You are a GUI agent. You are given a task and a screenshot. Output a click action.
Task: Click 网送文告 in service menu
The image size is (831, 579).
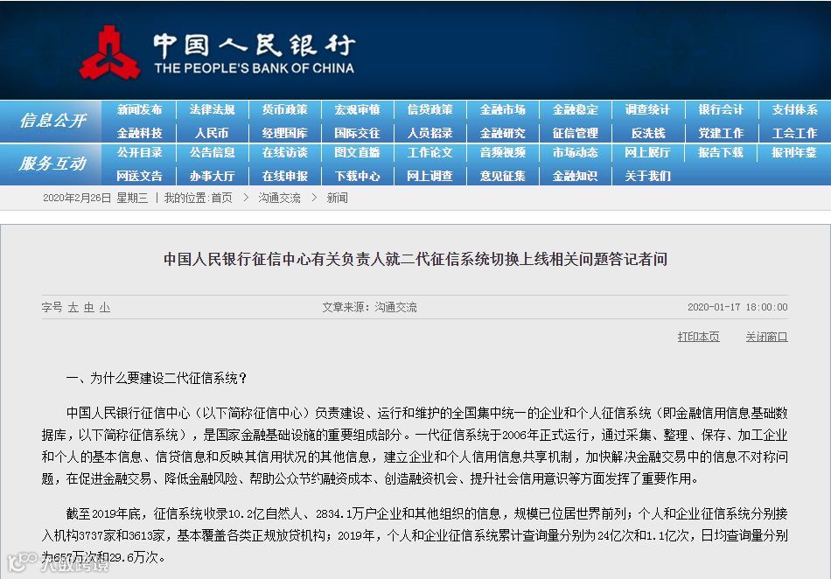coord(139,176)
